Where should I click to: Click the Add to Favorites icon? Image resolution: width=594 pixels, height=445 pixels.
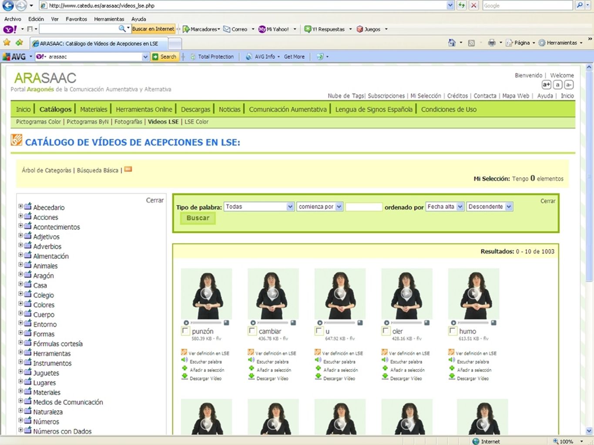[19, 43]
